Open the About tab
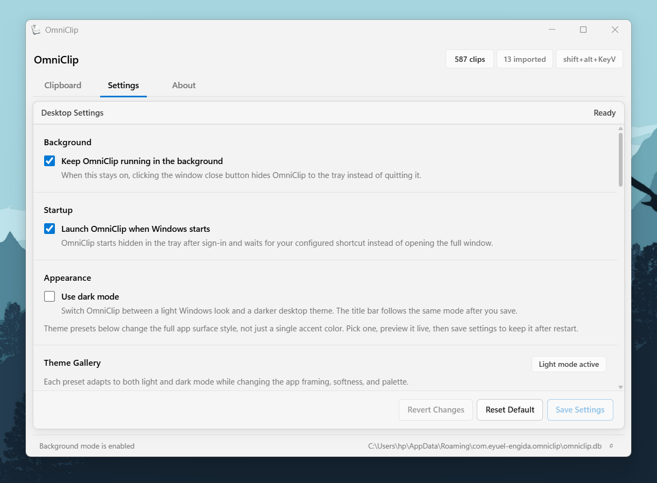657x483 pixels. [183, 85]
